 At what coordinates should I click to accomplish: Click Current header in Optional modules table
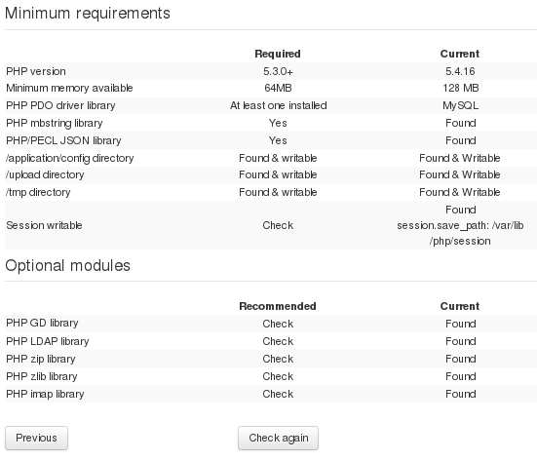coord(460,306)
